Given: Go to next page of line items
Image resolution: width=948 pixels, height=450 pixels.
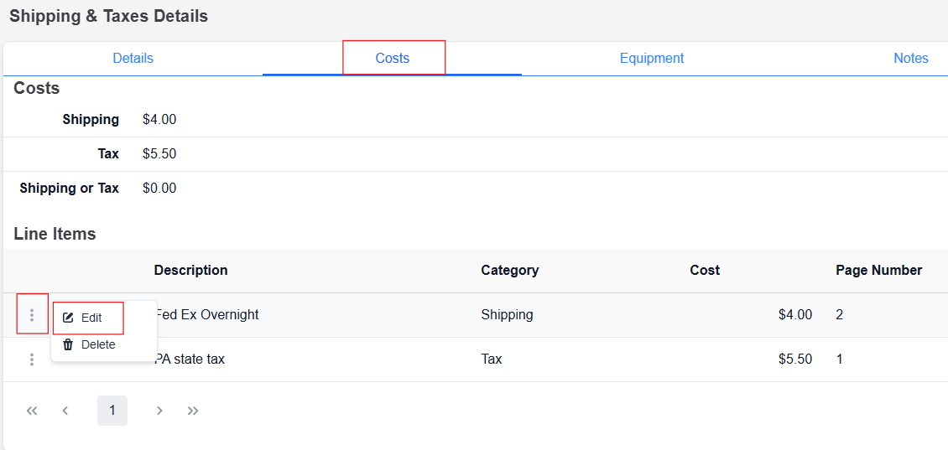Looking at the screenshot, I should pos(159,411).
